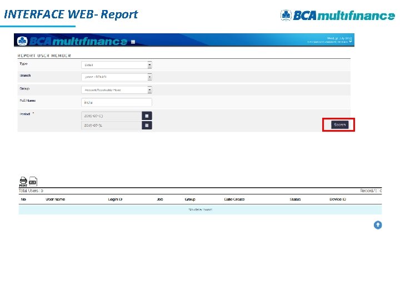Image resolution: width=400 pixels, height=300 pixels.
Task: Open the calendar picker for the end date
Action: [x=147, y=125]
